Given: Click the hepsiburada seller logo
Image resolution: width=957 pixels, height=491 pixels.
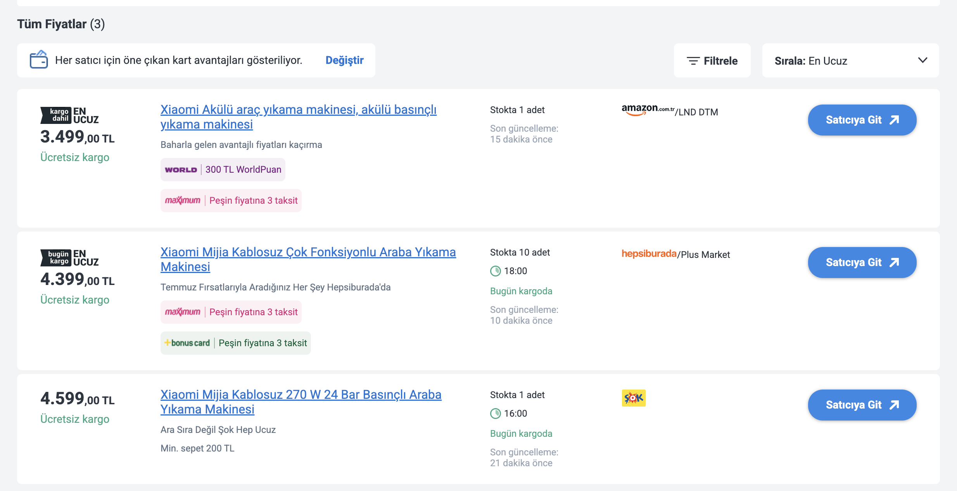Looking at the screenshot, I should [x=649, y=254].
